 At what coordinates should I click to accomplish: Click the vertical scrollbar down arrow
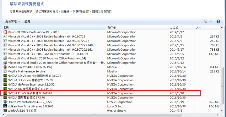[x=222, y=110]
